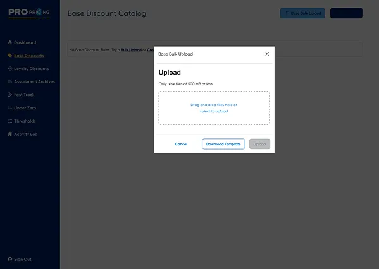379x269 pixels.
Task: Close the Base Bulk Upload dialog
Action: point(267,54)
